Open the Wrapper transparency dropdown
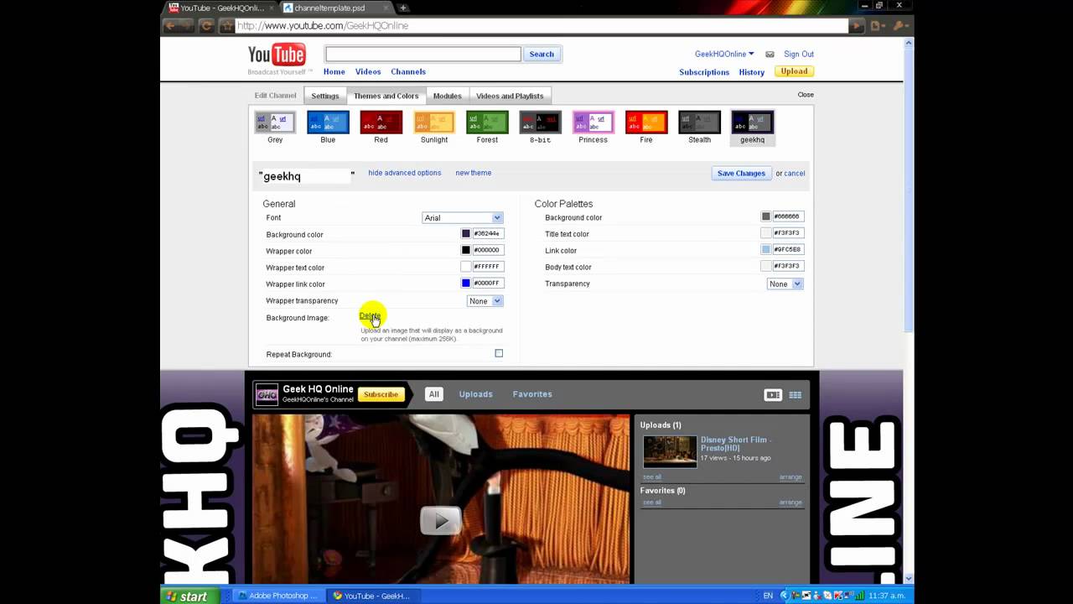The image size is (1073, 604). pos(485,301)
